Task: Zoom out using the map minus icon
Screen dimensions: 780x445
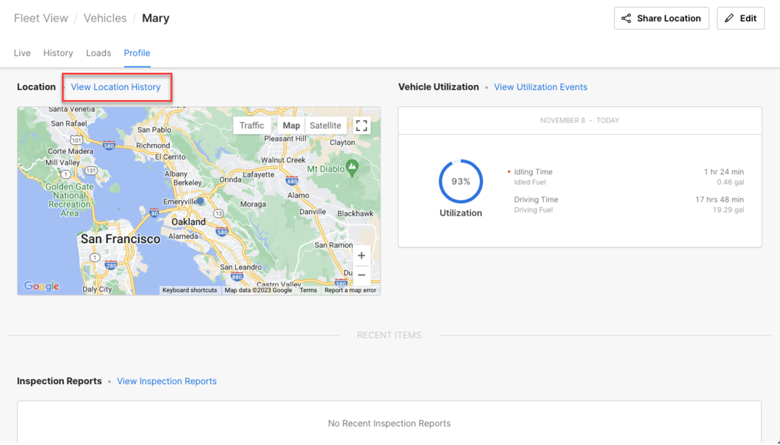Action: 361,275
